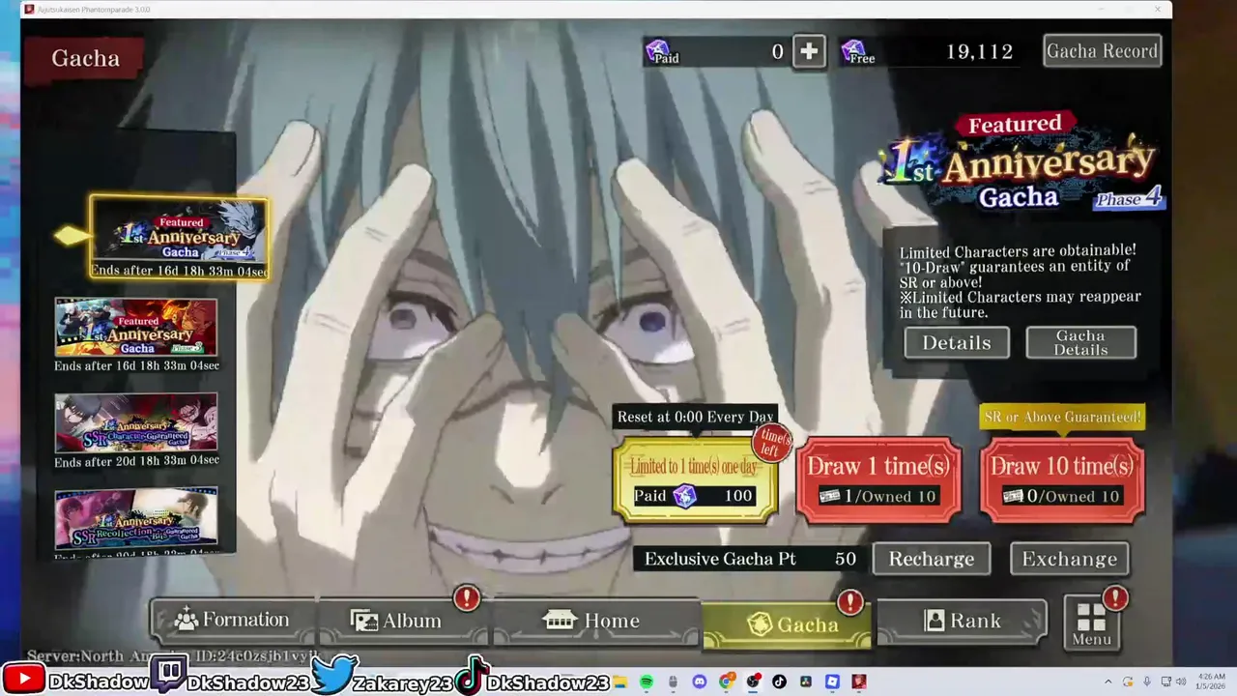Open the banner Details button
Screen dimensions: 1237x696
point(956,342)
